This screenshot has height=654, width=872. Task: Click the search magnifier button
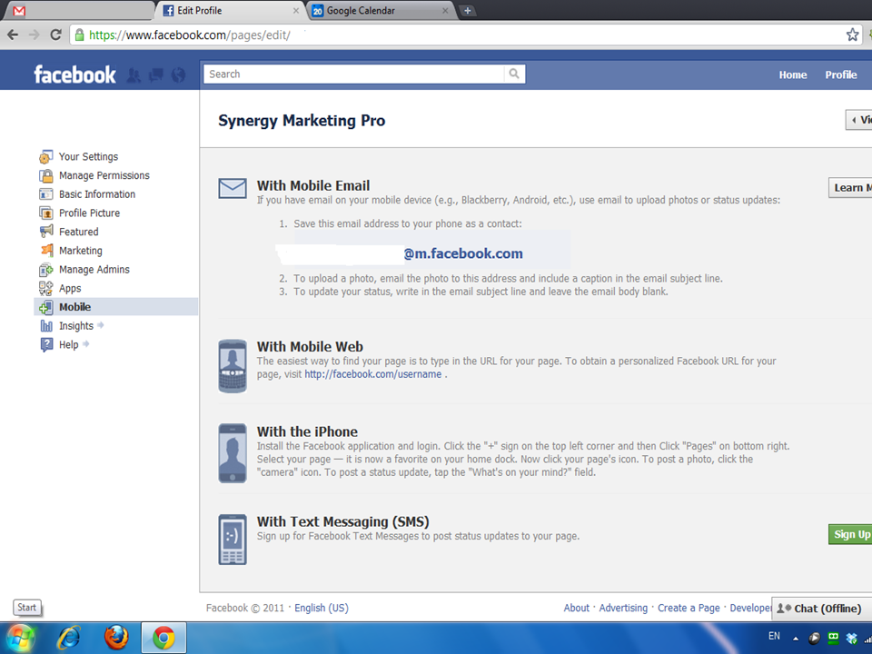click(514, 74)
